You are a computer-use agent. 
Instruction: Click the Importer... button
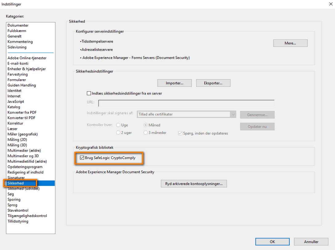click(x=174, y=83)
